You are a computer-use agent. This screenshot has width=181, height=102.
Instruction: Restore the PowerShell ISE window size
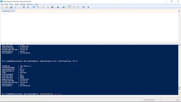(172, 1)
